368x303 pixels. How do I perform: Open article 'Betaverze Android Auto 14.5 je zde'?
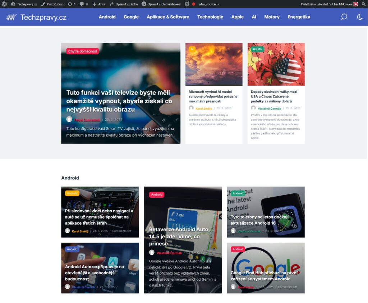[179, 237]
